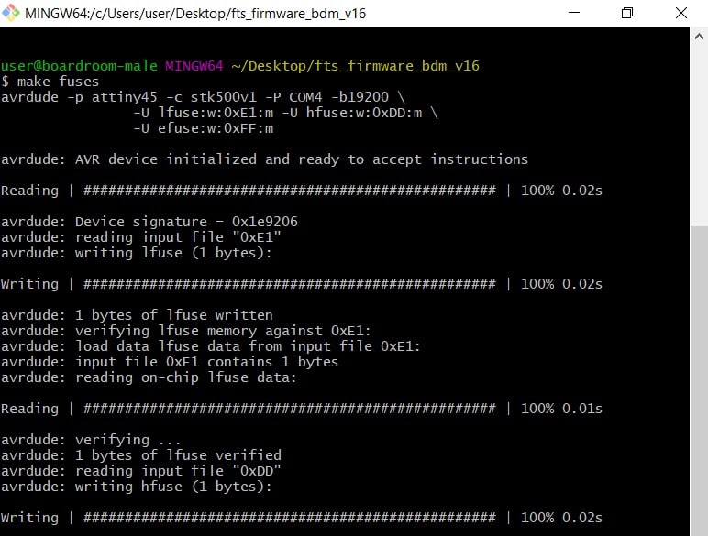Click the 'avrdude: verifying ...' line
Image resolution: width=708 pixels, height=536 pixels.
90,440
